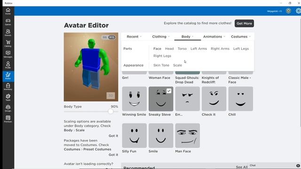Expand the Animations dropdown tab
This screenshot has height=169, width=301.
click(x=214, y=37)
